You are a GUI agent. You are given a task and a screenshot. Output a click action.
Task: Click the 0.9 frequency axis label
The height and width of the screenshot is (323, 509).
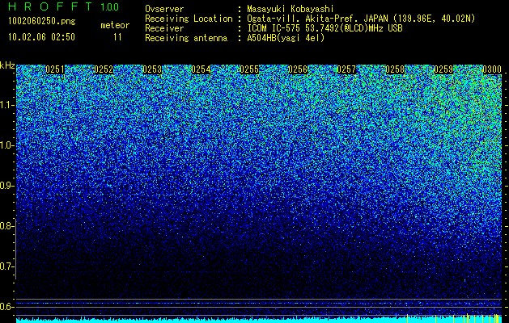tap(6, 186)
